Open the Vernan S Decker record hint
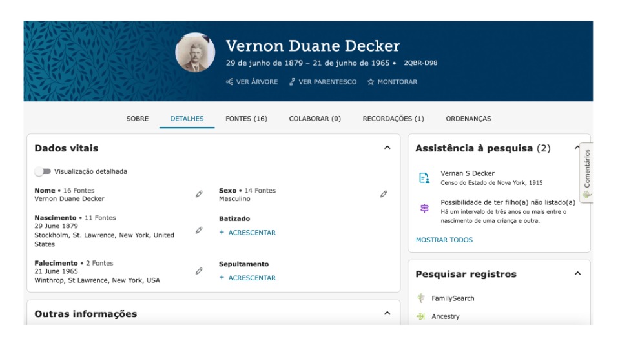This screenshot has width=620, height=348. coord(468,173)
